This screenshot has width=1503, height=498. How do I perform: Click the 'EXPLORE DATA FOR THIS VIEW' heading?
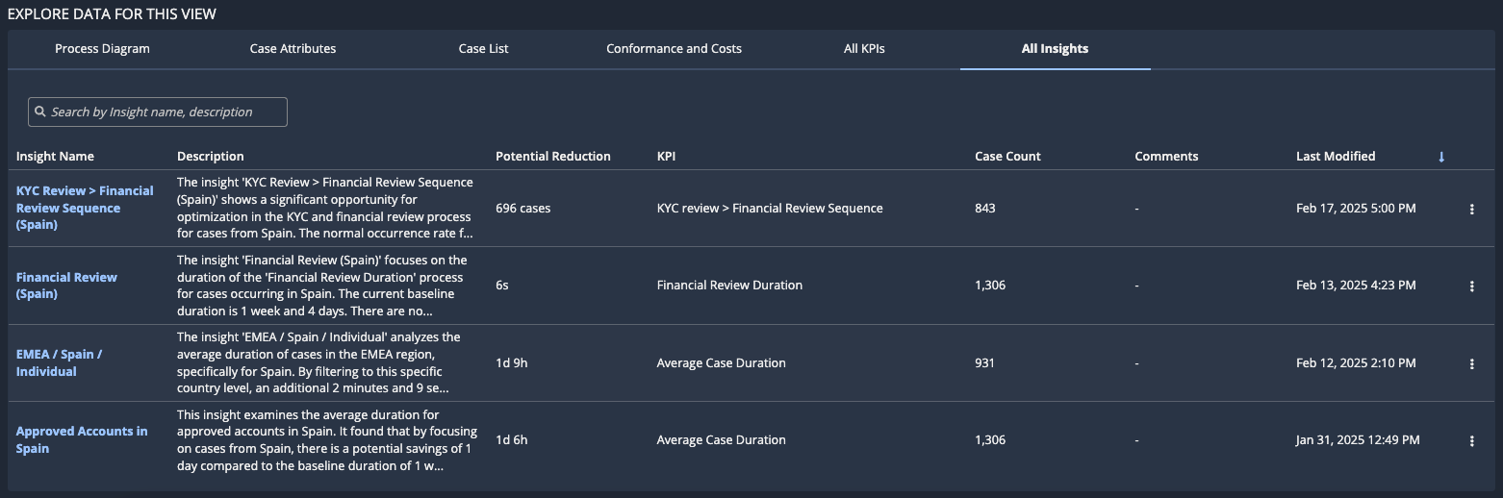pyautogui.click(x=112, y=13)
